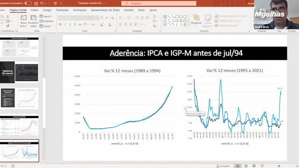Toggle Align Left paragraph
The height and width of the screenshot is (168, 299).
click(121, 24)
